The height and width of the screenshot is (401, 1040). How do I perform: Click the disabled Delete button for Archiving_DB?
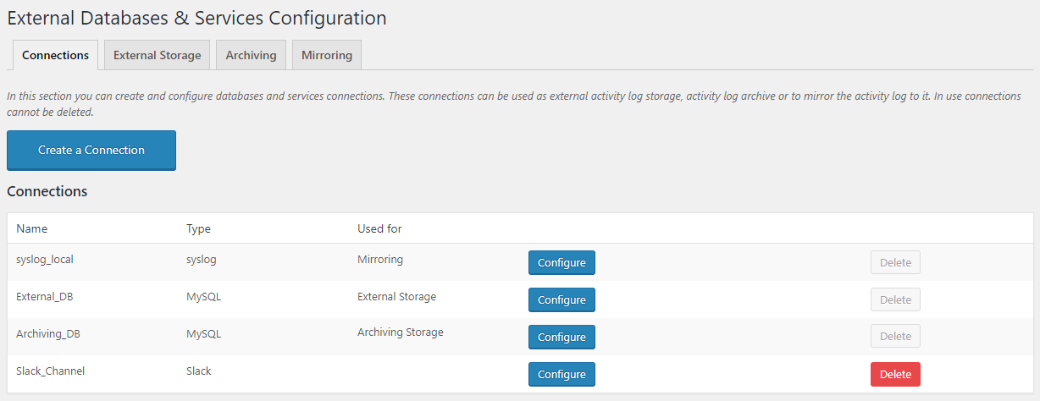tap(895, 337)
